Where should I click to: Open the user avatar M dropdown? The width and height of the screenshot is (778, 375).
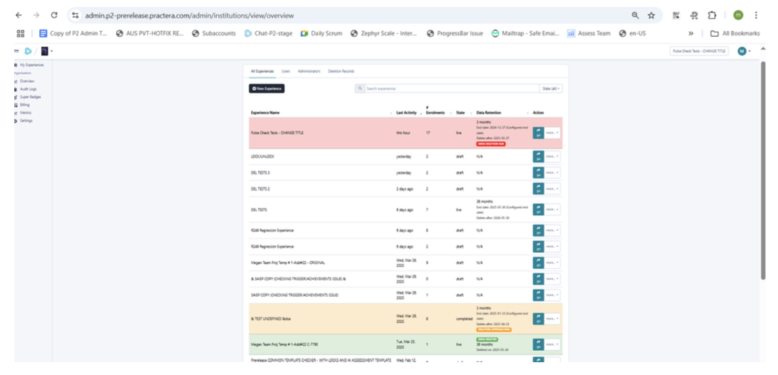744,51
